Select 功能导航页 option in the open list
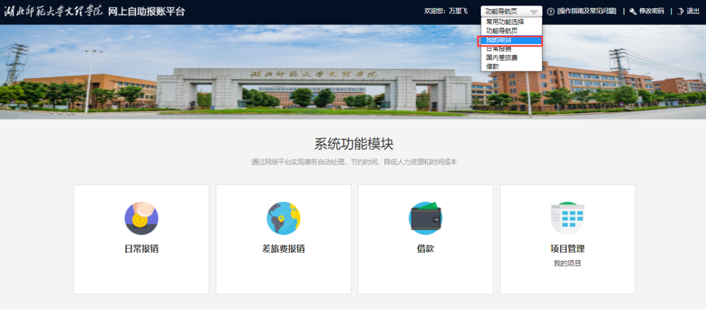 click(501, 31)
